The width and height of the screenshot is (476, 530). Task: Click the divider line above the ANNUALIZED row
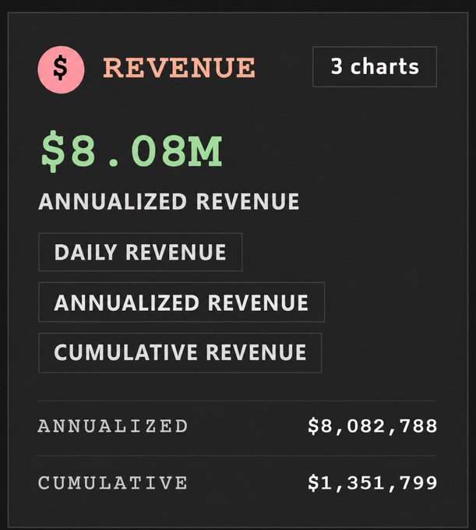pyautogui.click(x=237, y=401)
